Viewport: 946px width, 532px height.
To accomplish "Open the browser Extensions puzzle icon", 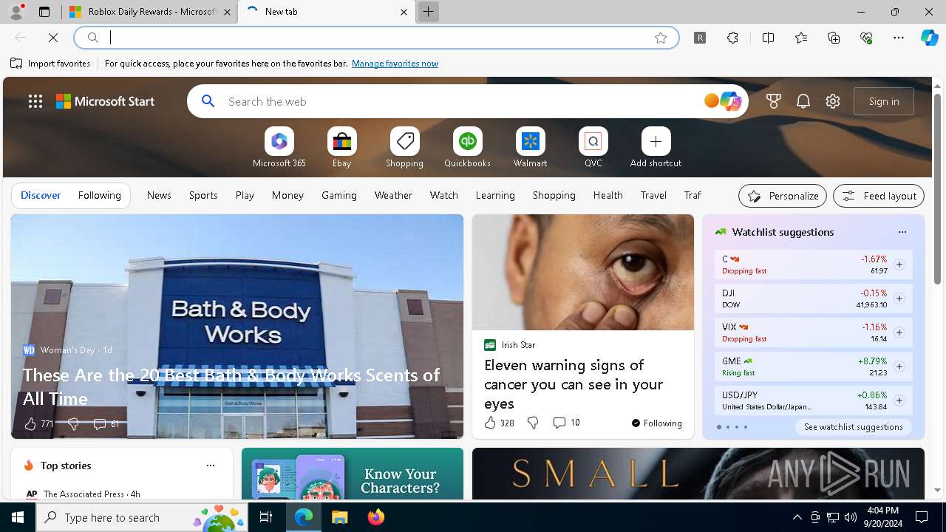I will [x=732, y=38].
